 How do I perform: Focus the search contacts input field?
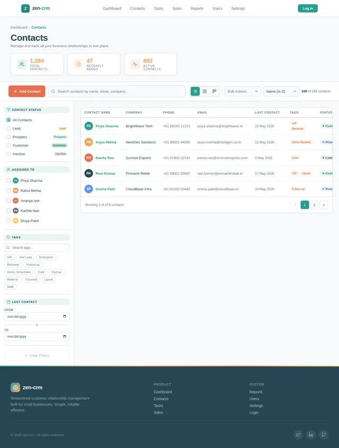[x=117, y=92]
